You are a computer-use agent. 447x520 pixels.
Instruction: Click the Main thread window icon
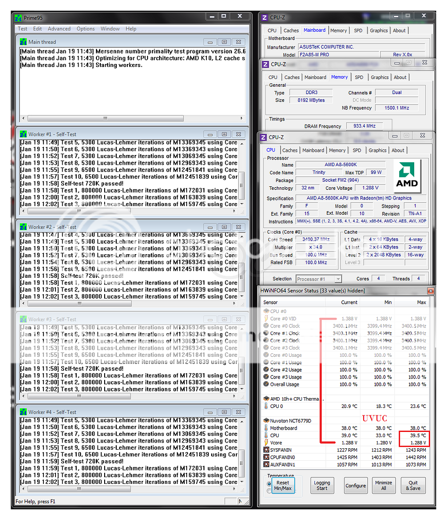pyautogui.click(x=23, y=42)
